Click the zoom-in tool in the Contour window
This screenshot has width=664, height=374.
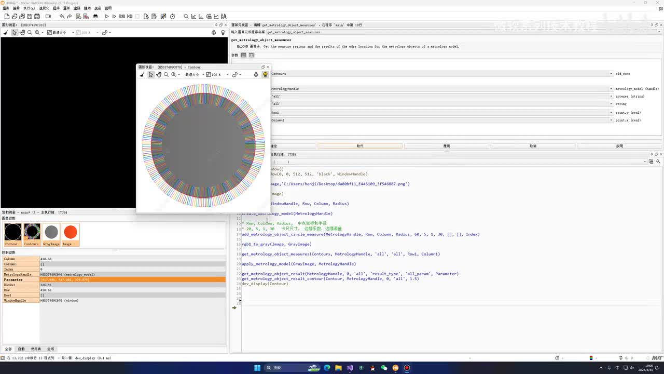(173, 74)
